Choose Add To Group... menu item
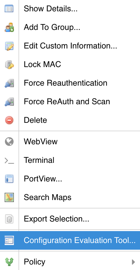The height and width of the screenshot is (270, 140). tap(70, 27)
